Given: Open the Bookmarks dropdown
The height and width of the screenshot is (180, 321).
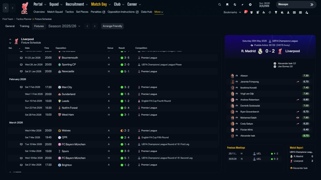Looking at the screenshot, I should click(x=232, y=12).
